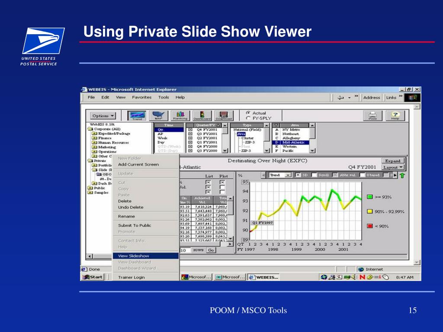
Task: Click the Download toolbar icon
Action: coord(224,115)
